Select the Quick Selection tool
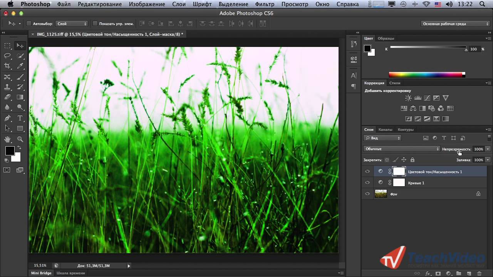 coord(20,56)
